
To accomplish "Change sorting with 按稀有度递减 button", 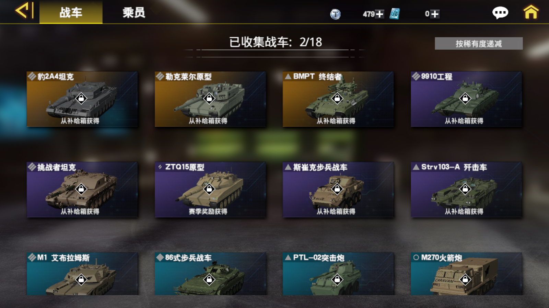I will pos(479,43).
